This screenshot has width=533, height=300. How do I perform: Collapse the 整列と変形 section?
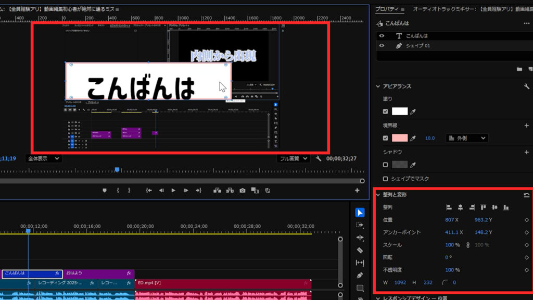click(x=378, y=195)
